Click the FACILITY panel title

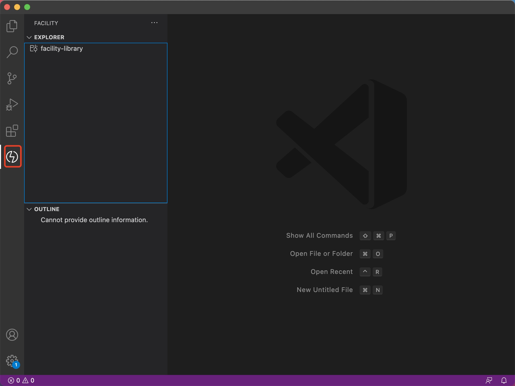coord(46,23)
